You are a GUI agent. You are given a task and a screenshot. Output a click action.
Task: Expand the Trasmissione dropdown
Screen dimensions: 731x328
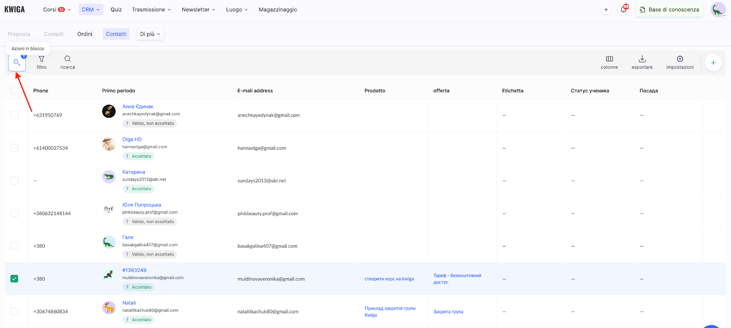[151, 10]
